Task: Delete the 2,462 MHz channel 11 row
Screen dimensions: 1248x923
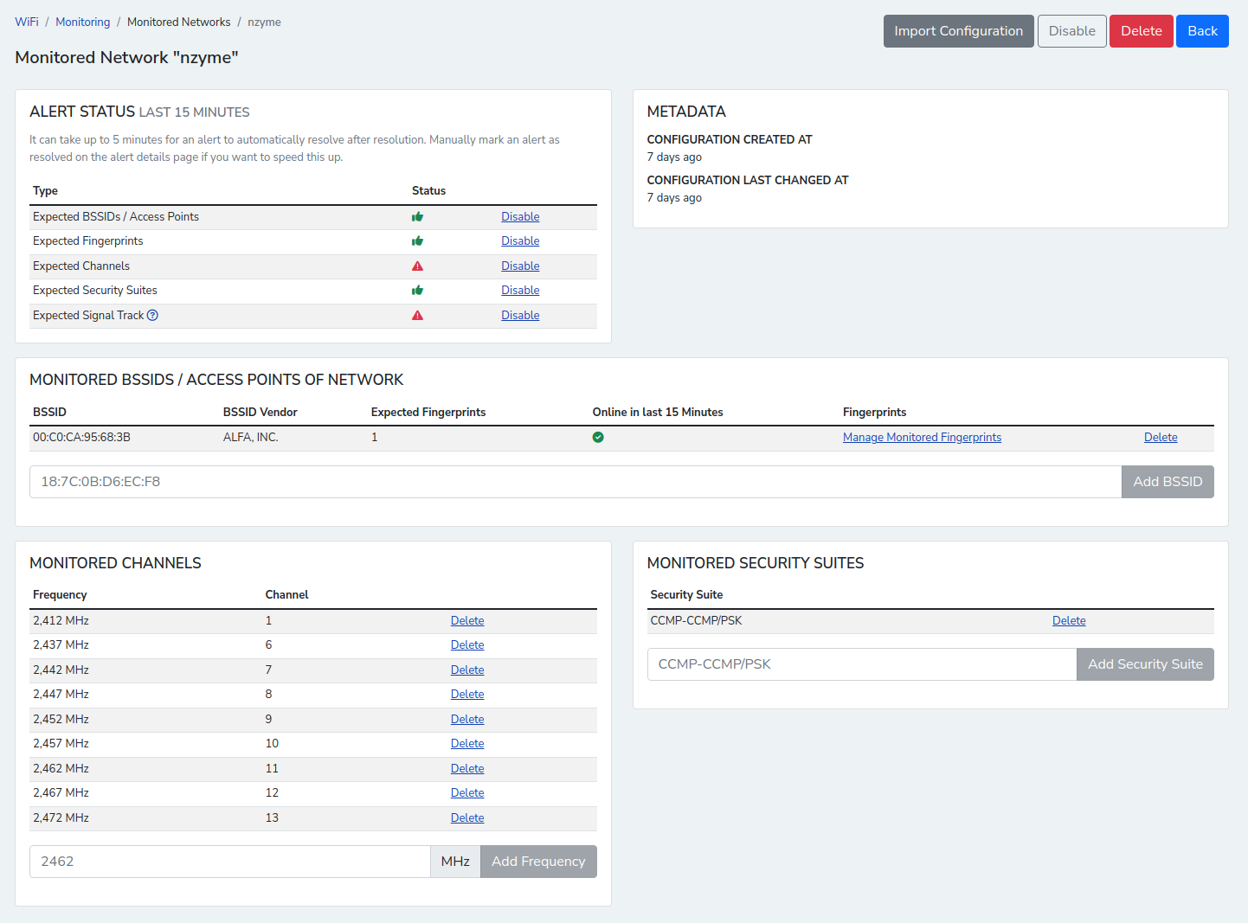Action: tap(467, 769)
